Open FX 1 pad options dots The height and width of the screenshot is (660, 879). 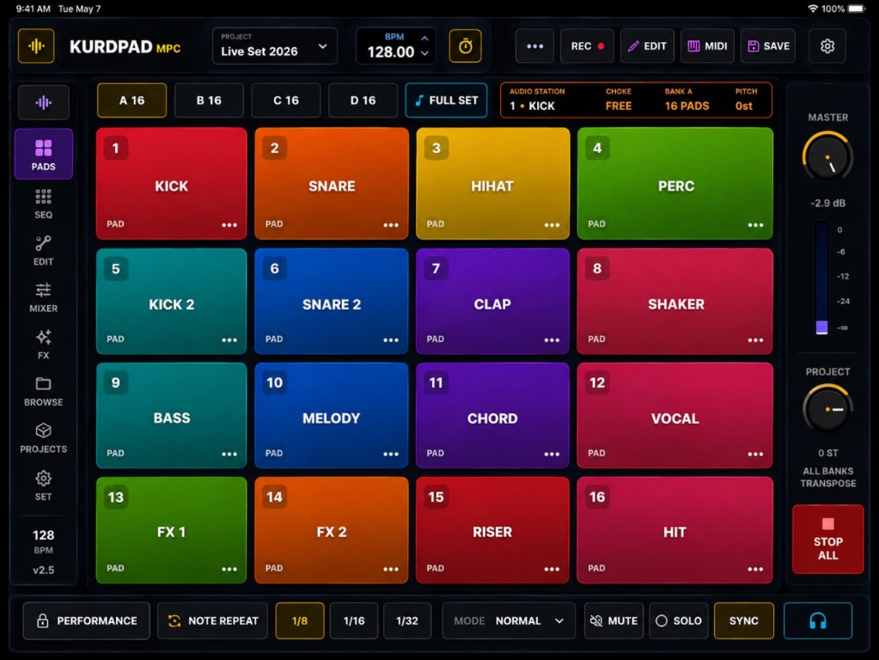229,569
